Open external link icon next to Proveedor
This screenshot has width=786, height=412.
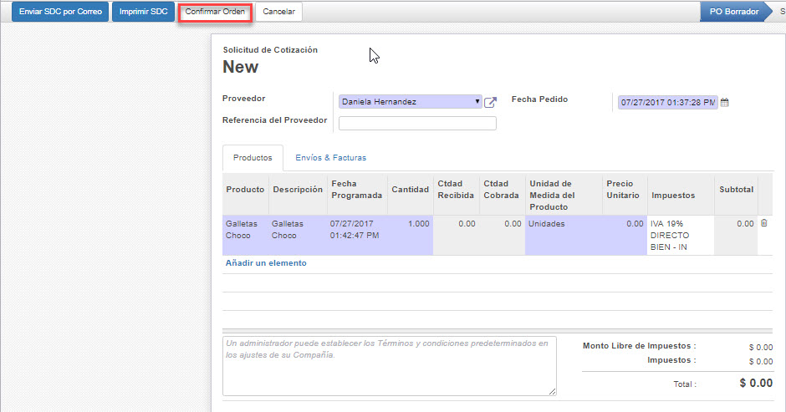[x=491, y=102]
